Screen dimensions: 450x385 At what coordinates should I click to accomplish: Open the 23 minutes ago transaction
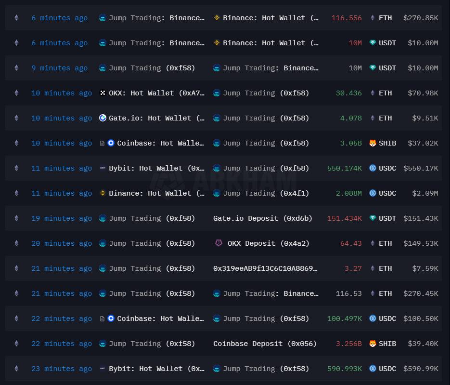pyautogui.click(x=62, y=369)
